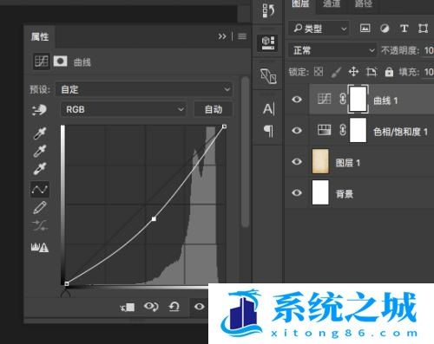Switch to the 图层 tab
This screenshot has height=344, width=434.
300,4
